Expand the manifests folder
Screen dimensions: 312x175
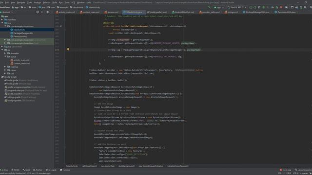(2, 19)
